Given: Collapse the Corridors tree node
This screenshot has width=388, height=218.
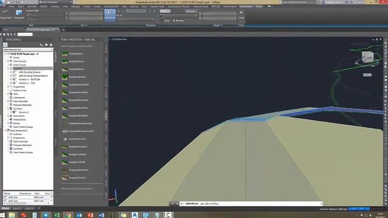Looking at the screenshot, I should [8, 108].
